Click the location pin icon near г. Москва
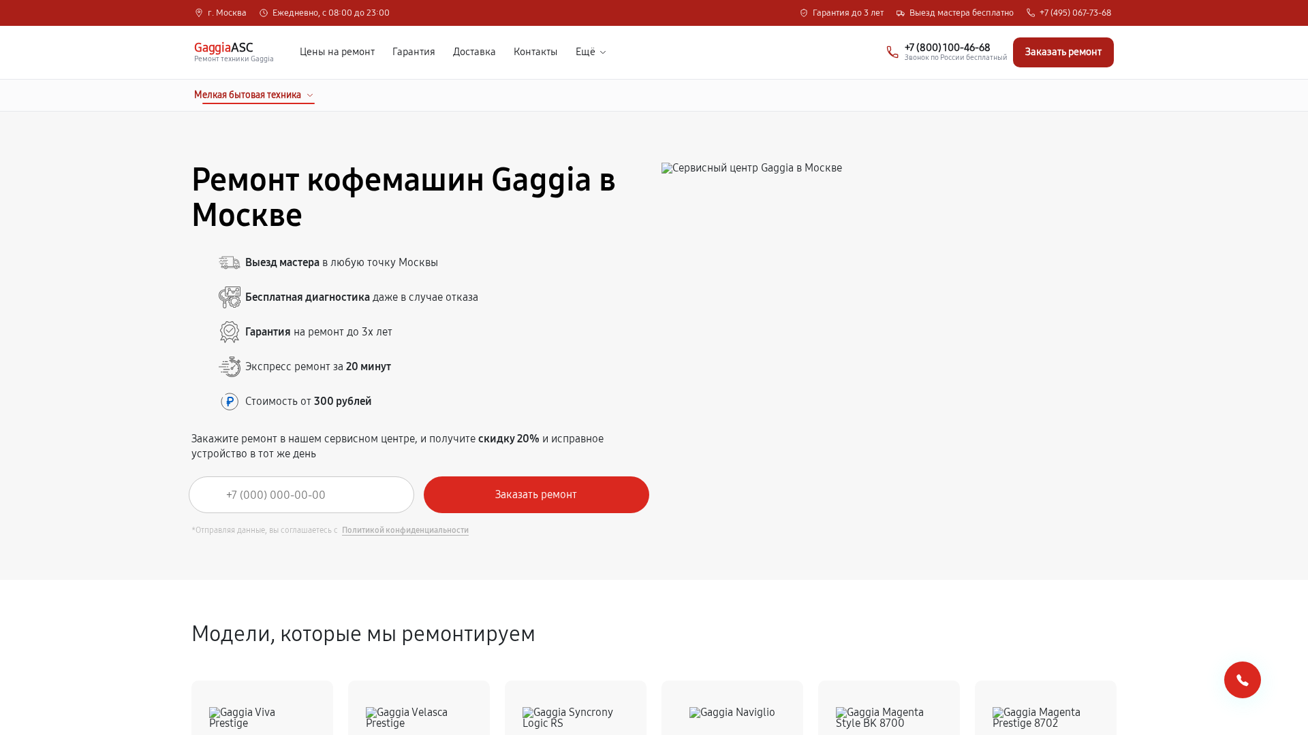Screen dimensions: 1308x735 (x=199, y=13)
